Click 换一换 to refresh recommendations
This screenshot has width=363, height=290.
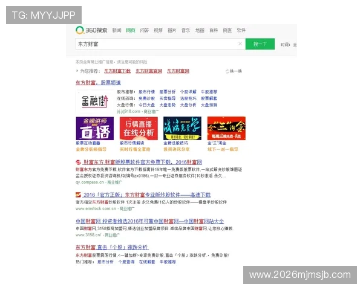[236, 71]
